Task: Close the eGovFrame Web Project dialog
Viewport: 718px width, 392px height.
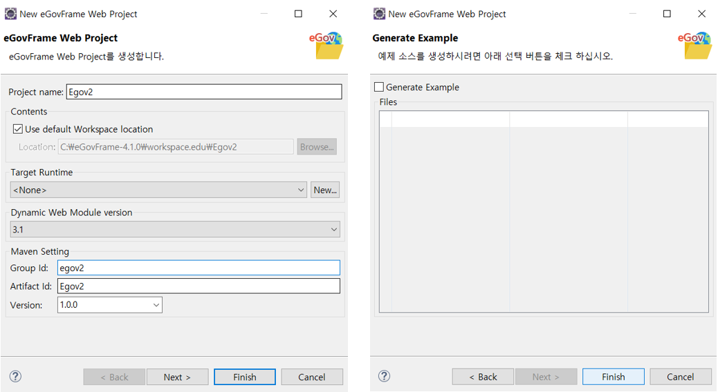Action: point(333,14)
